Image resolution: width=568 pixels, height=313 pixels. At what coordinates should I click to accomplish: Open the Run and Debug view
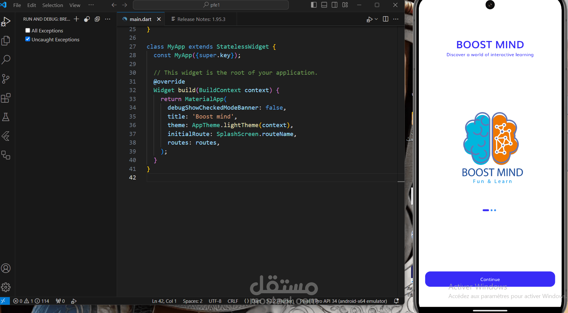pos(6,22)
